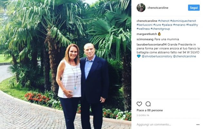Viewport: 203px width, 129px height.
Task: Open the #wellness hashtag
Action: (x=143, y=29)
